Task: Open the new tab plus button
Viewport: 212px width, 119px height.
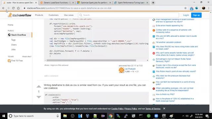Action: (153, 3)
